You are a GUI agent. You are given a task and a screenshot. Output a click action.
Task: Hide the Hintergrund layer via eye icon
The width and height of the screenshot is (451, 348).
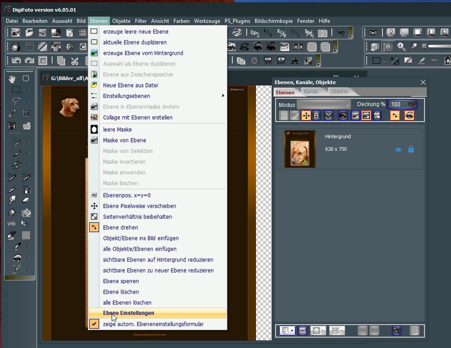point(398,149)
